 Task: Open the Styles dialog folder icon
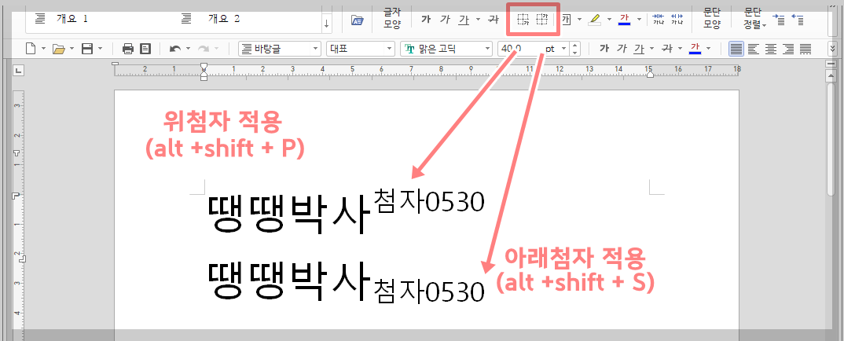coord(358,20)
